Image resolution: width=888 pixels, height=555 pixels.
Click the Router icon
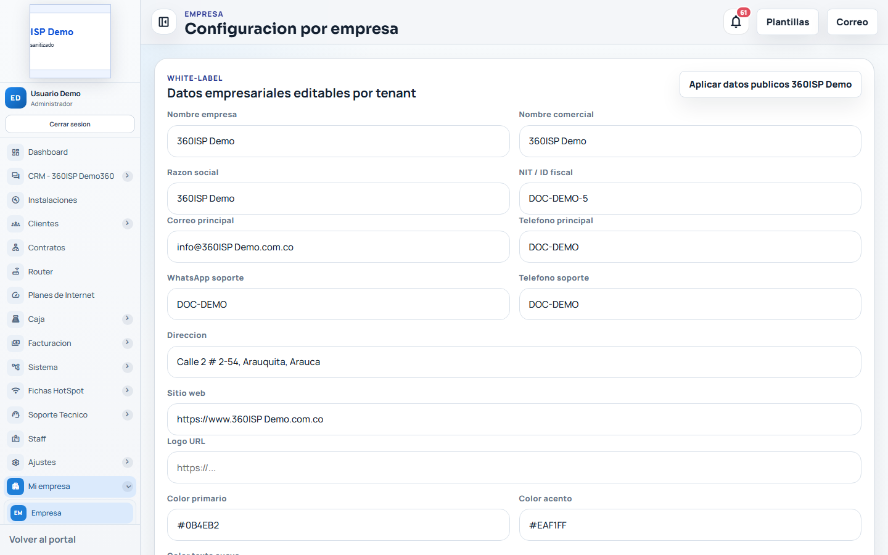pos(16,272)
